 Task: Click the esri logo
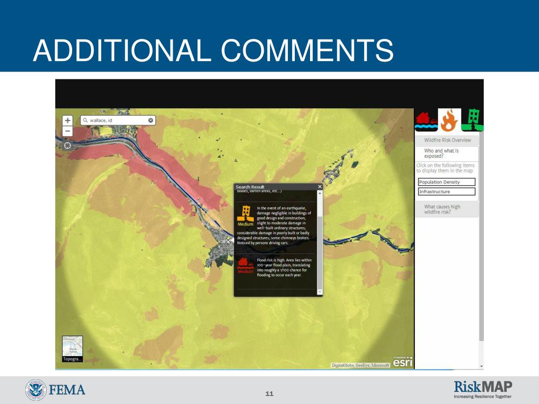[x=403, y=362]
